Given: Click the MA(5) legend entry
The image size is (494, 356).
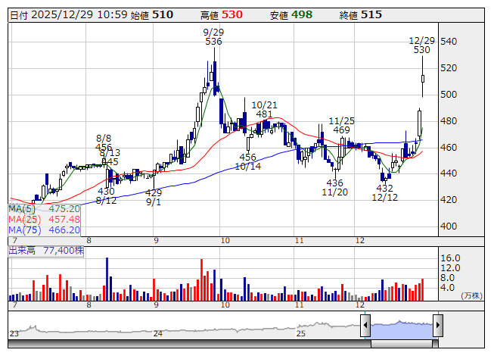Looking at the screenshot, I should pos(44,208).
